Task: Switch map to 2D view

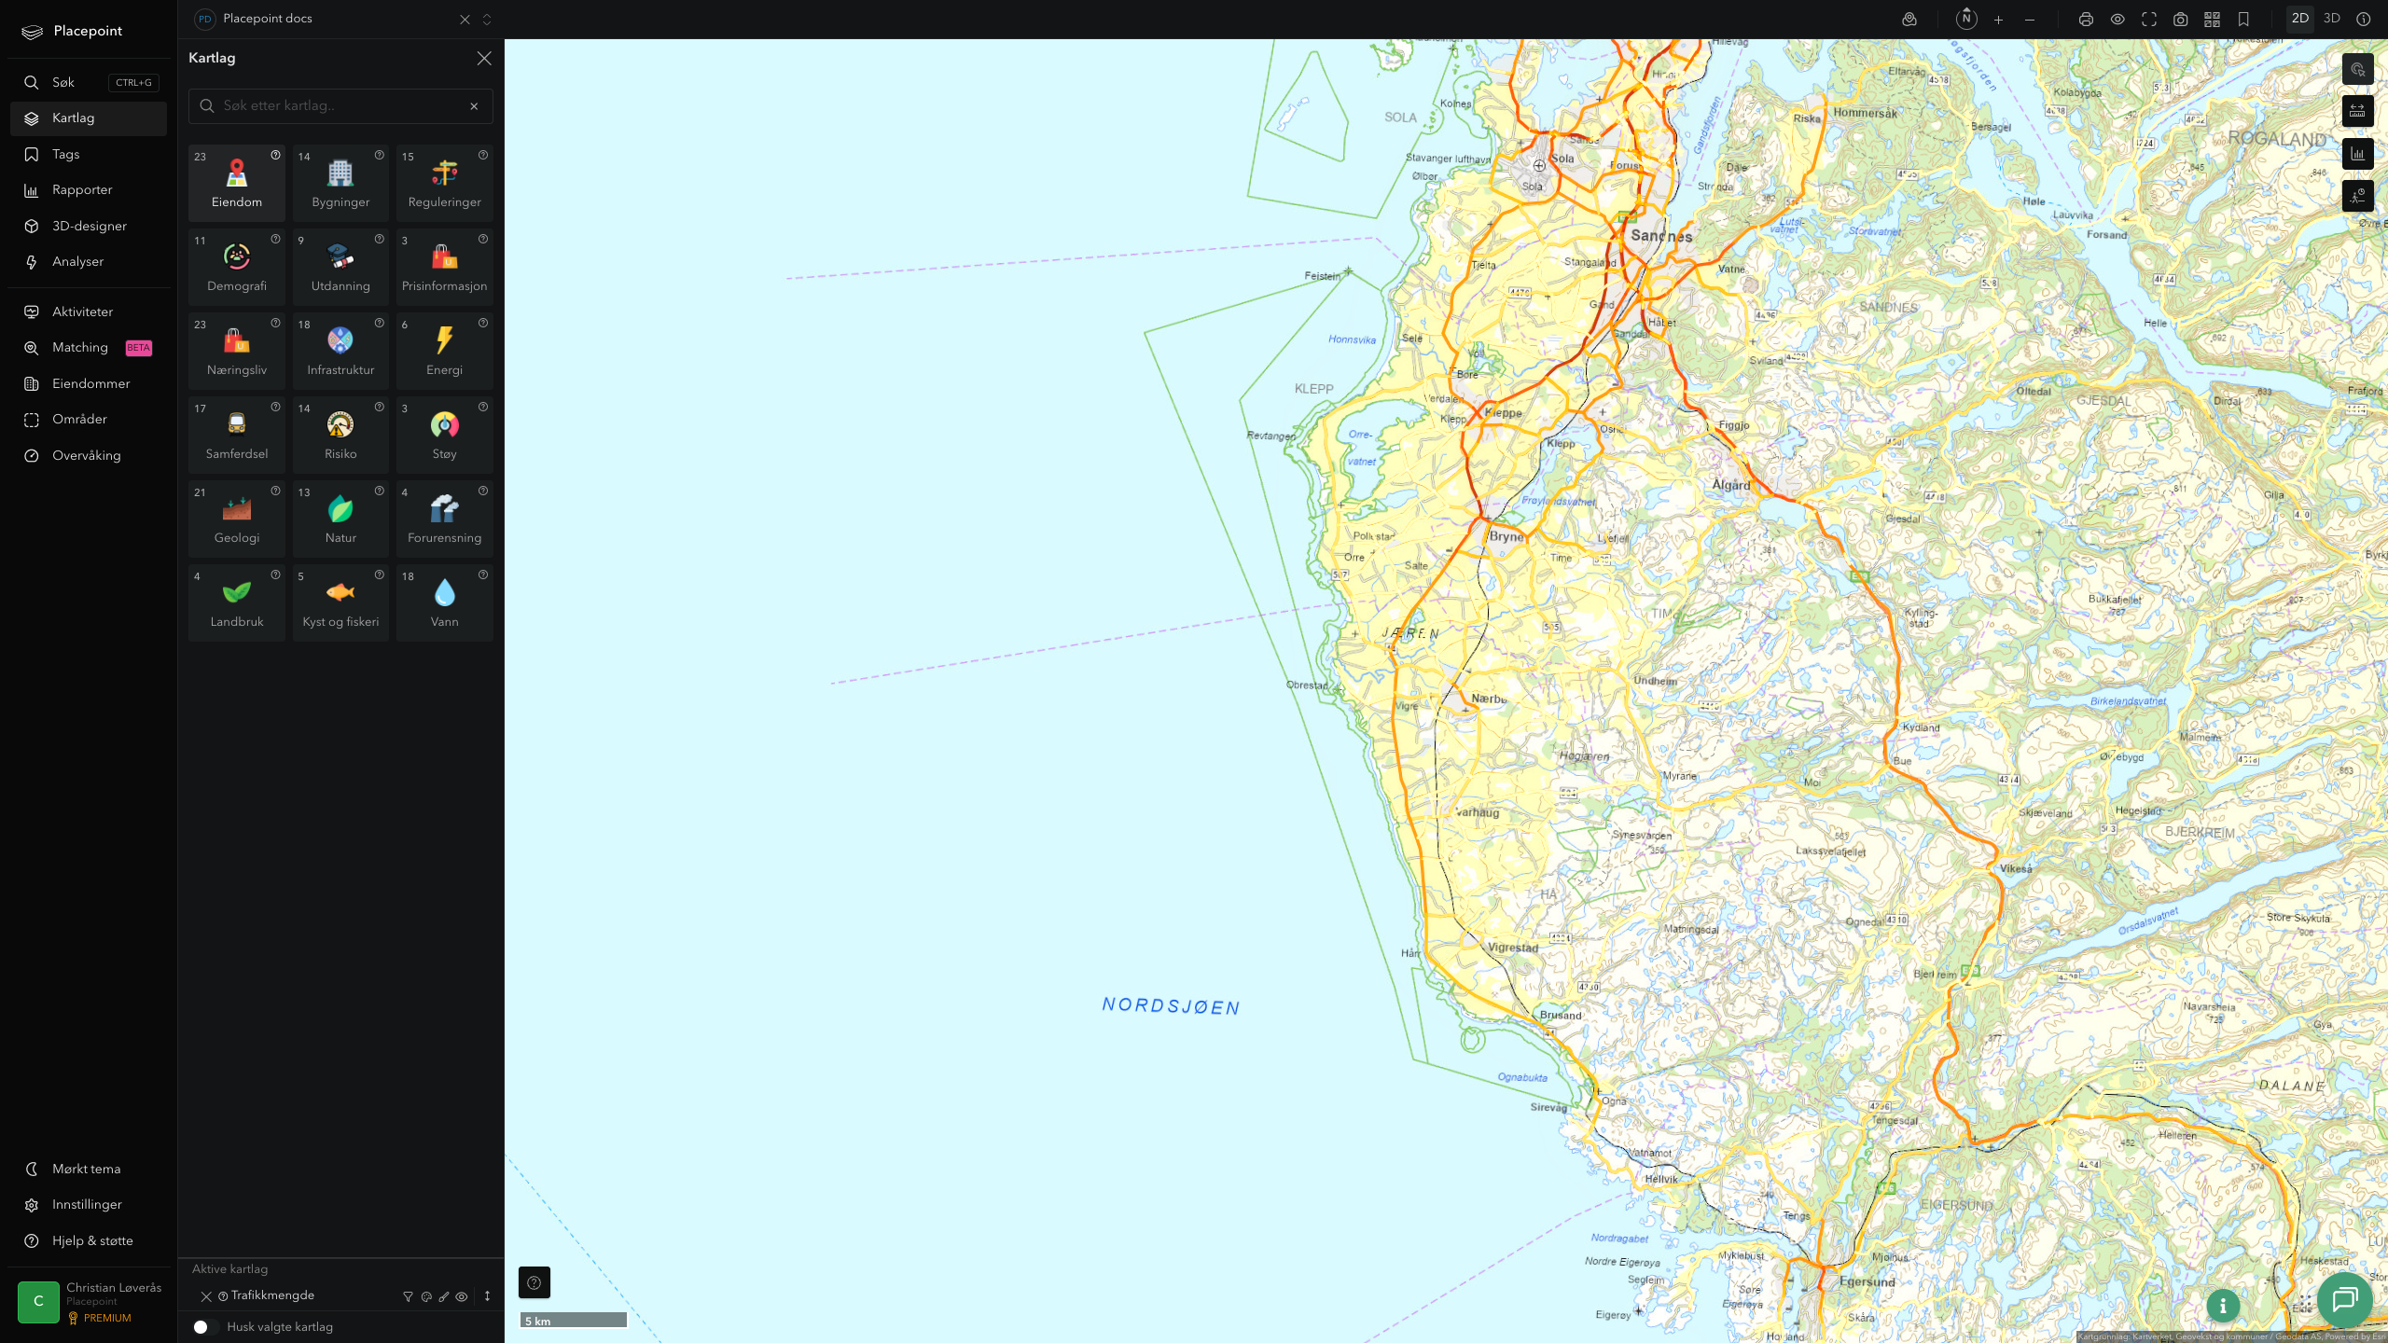Action: pos(2300,19)
